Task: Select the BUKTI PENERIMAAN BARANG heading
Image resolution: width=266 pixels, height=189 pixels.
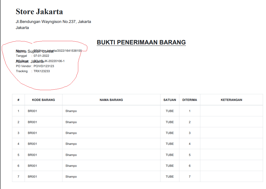Action: click(141, 42)
